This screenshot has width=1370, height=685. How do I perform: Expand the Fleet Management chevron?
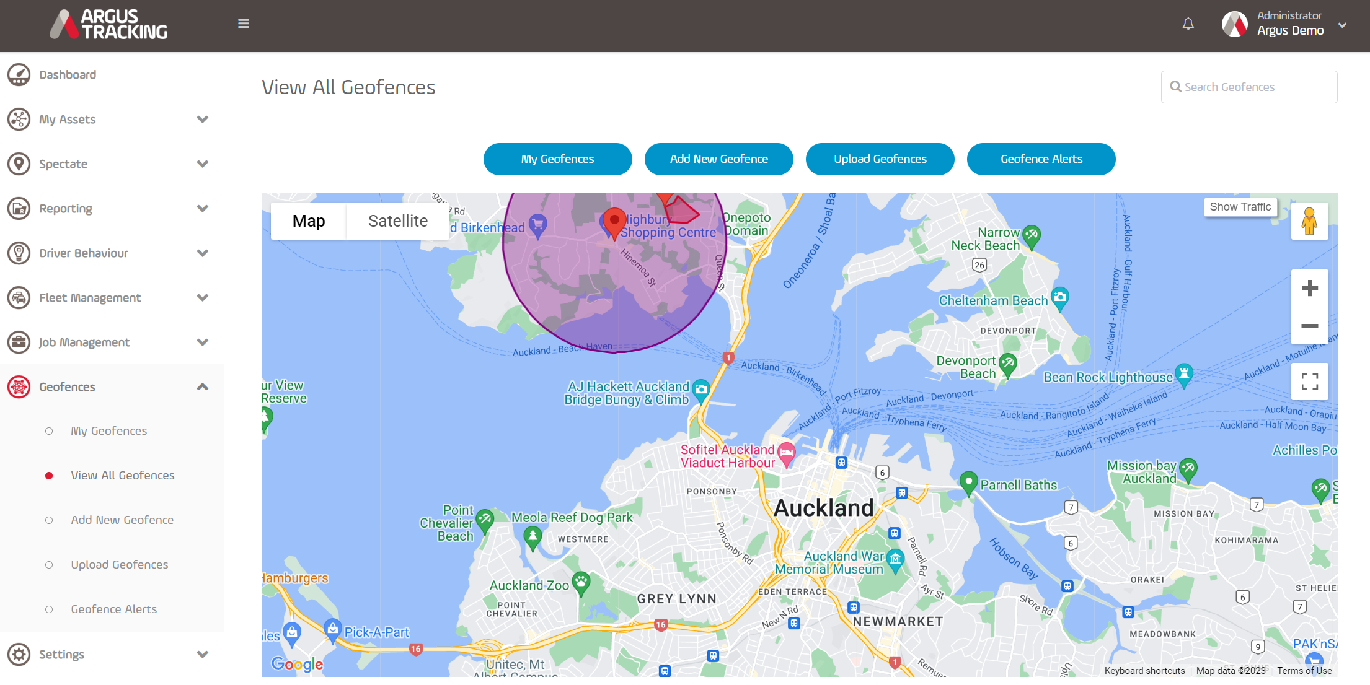click(202, 297)
